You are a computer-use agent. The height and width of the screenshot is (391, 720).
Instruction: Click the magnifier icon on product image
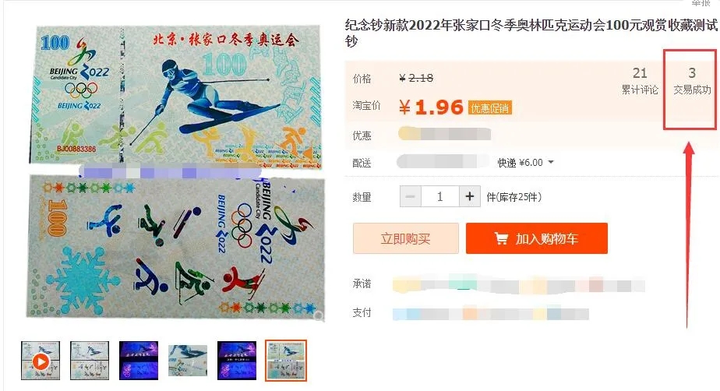[318, 315]
